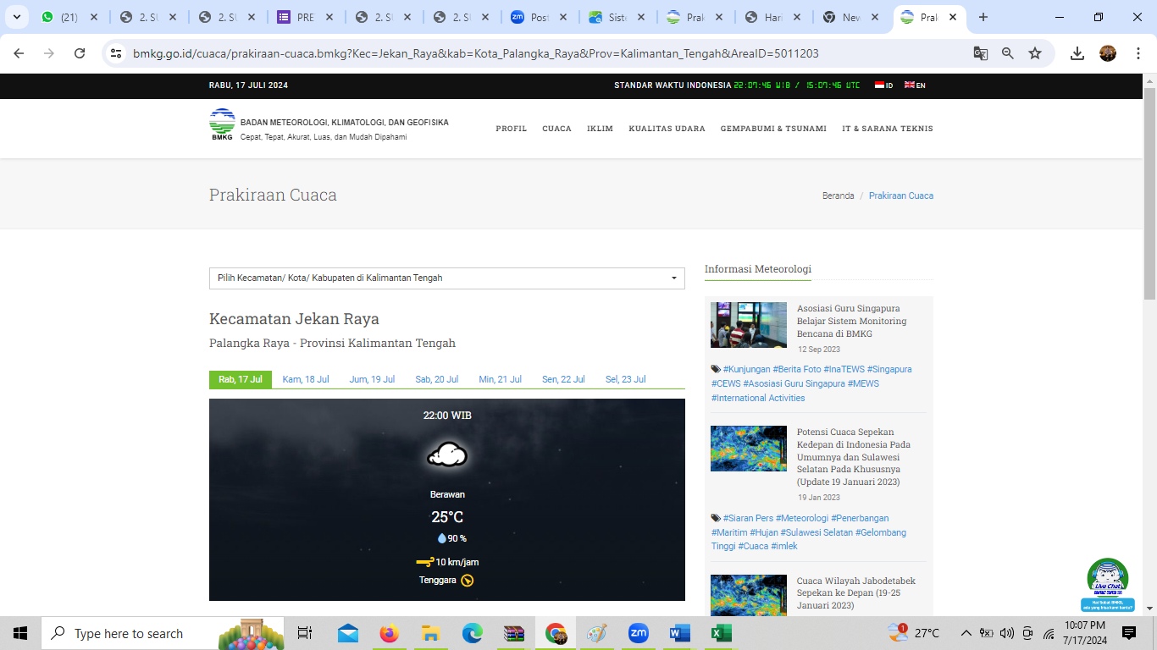Click the #InaTEWS hashtag link
The image size is (1157, 650).
point(844,369)
